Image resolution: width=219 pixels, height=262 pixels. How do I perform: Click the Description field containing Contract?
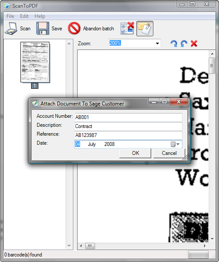128,126
